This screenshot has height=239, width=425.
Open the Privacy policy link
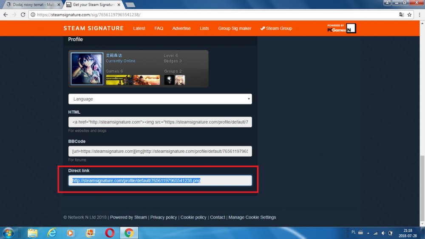pos(164,217)
